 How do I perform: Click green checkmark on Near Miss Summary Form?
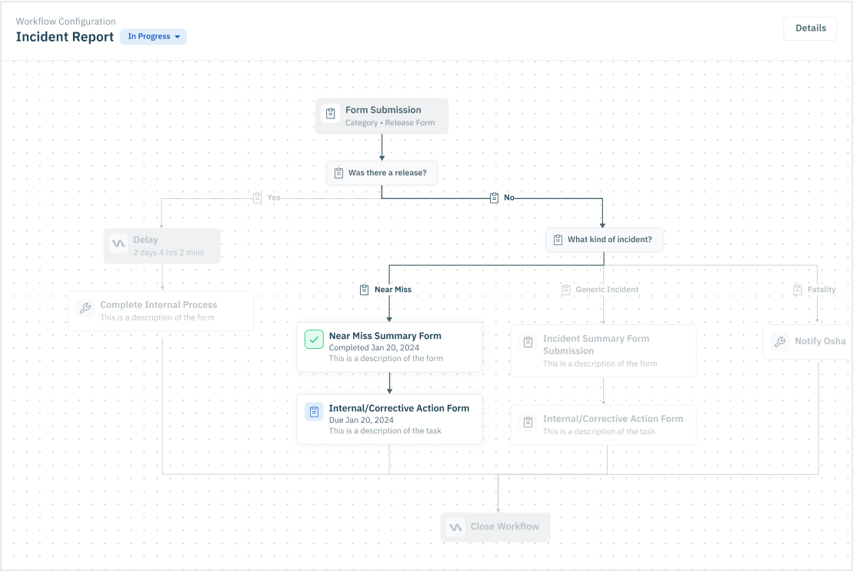pyautogui.click(x=314, y=340)
